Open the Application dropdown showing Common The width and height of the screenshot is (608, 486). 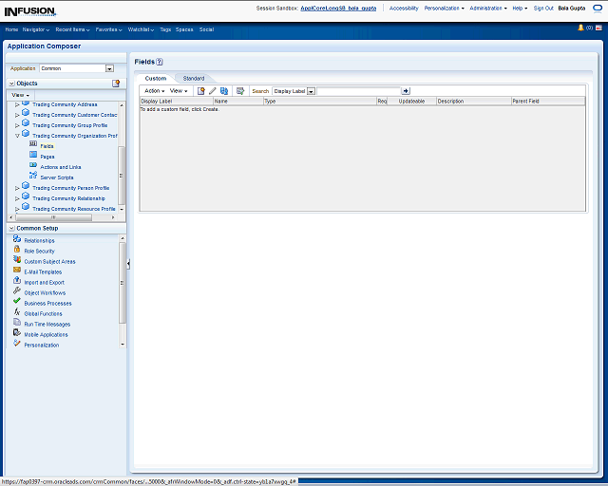point(109,68)
